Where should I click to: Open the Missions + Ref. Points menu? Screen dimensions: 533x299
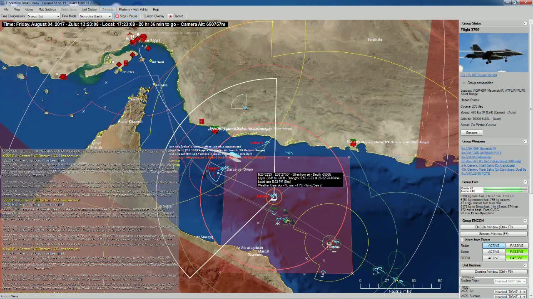click(x=133, y=9)
